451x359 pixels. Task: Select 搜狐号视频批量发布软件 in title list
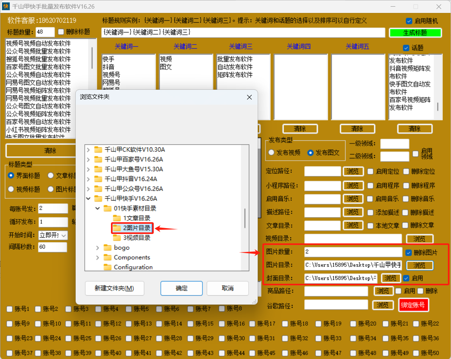click(x=38, y=59)
